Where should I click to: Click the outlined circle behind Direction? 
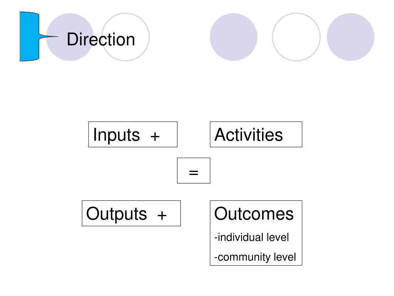[125, 37]
